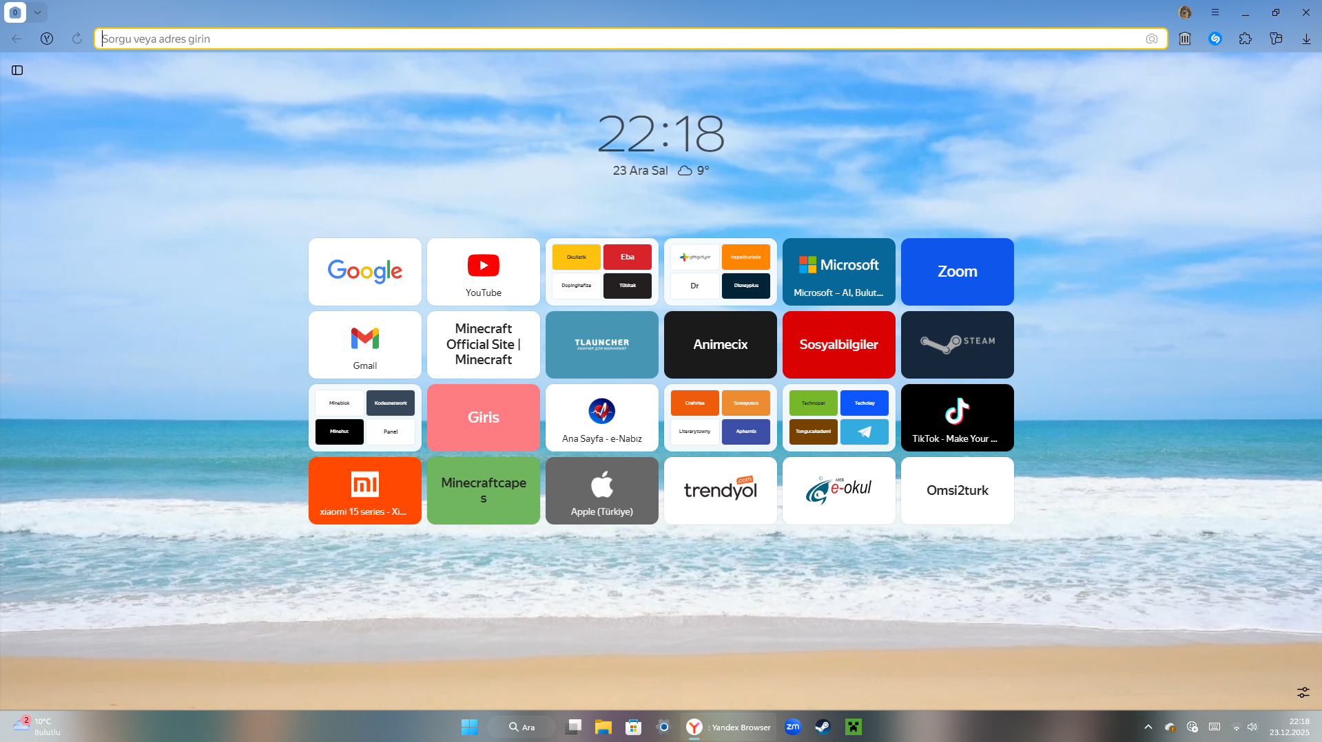
Task: Open Craftrise shortcut in folder tile
Action: coord(695,403)
